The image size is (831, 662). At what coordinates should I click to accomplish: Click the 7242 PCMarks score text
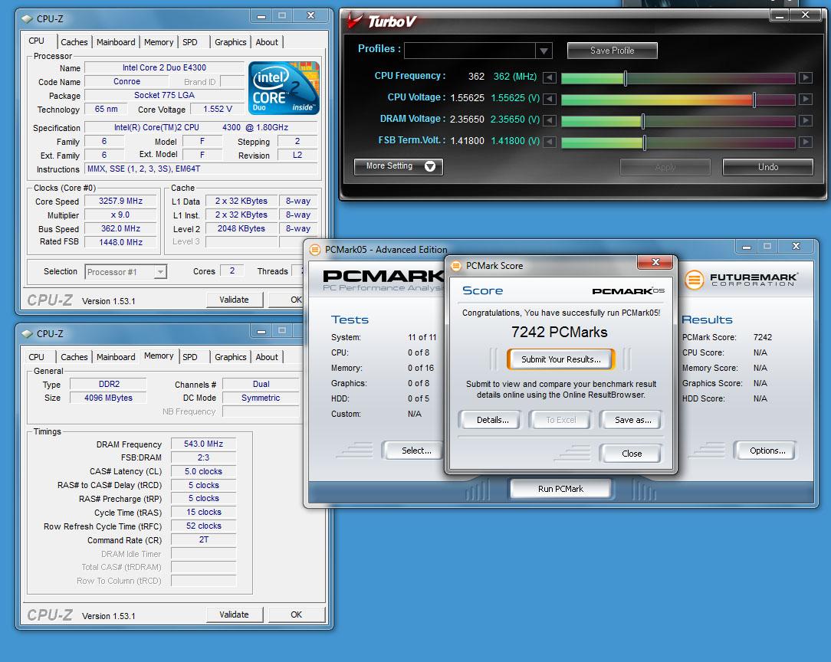click(x=559, y=332)
